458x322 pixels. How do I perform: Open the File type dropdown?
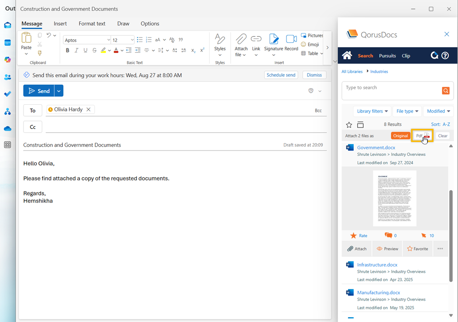pos(407,111)
